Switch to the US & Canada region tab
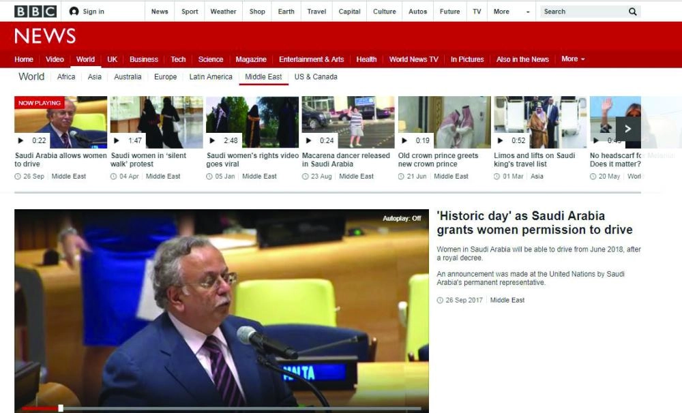The height and width of the screenshot is (413, 682). [x=315, y=76]
